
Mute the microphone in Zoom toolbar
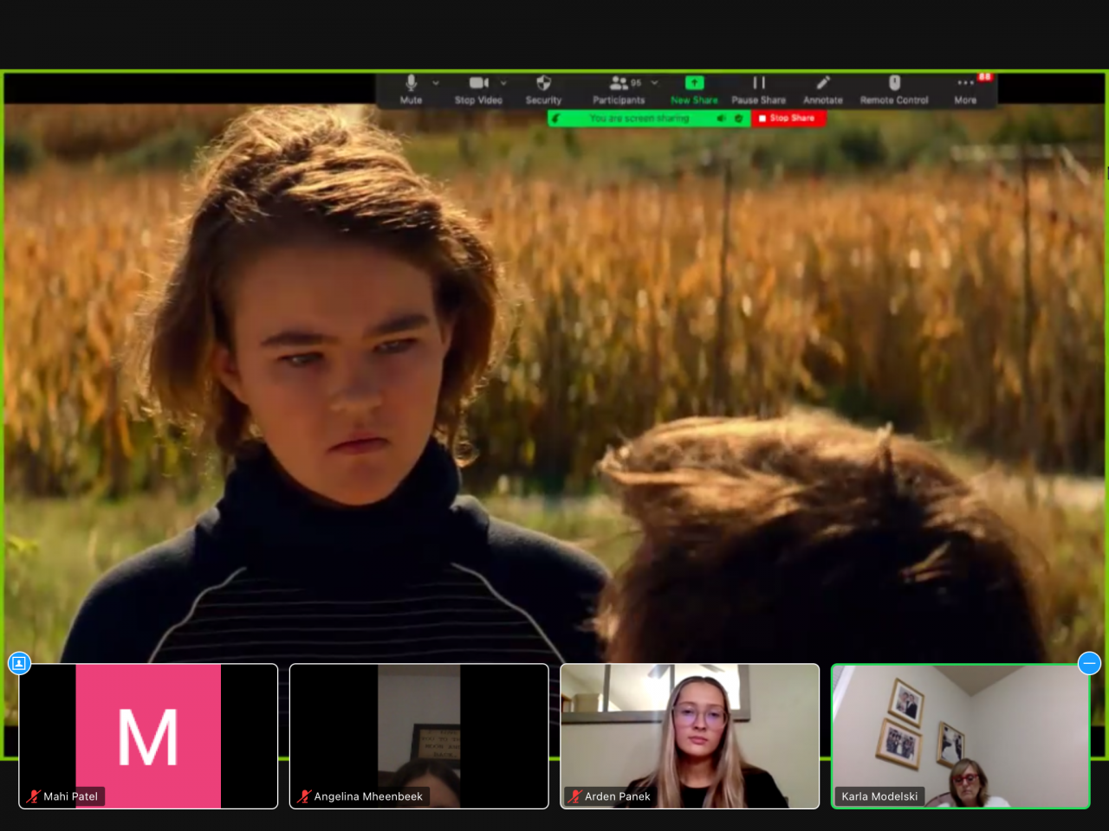(411, 89)
